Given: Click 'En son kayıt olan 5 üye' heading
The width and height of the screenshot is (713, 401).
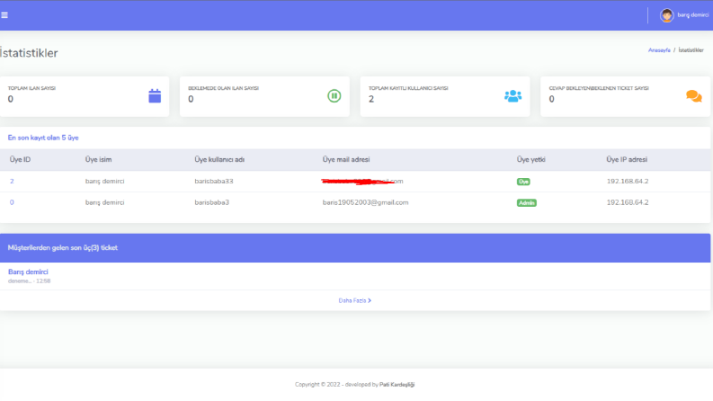Looking at the screenshot, I should [43, 138].
